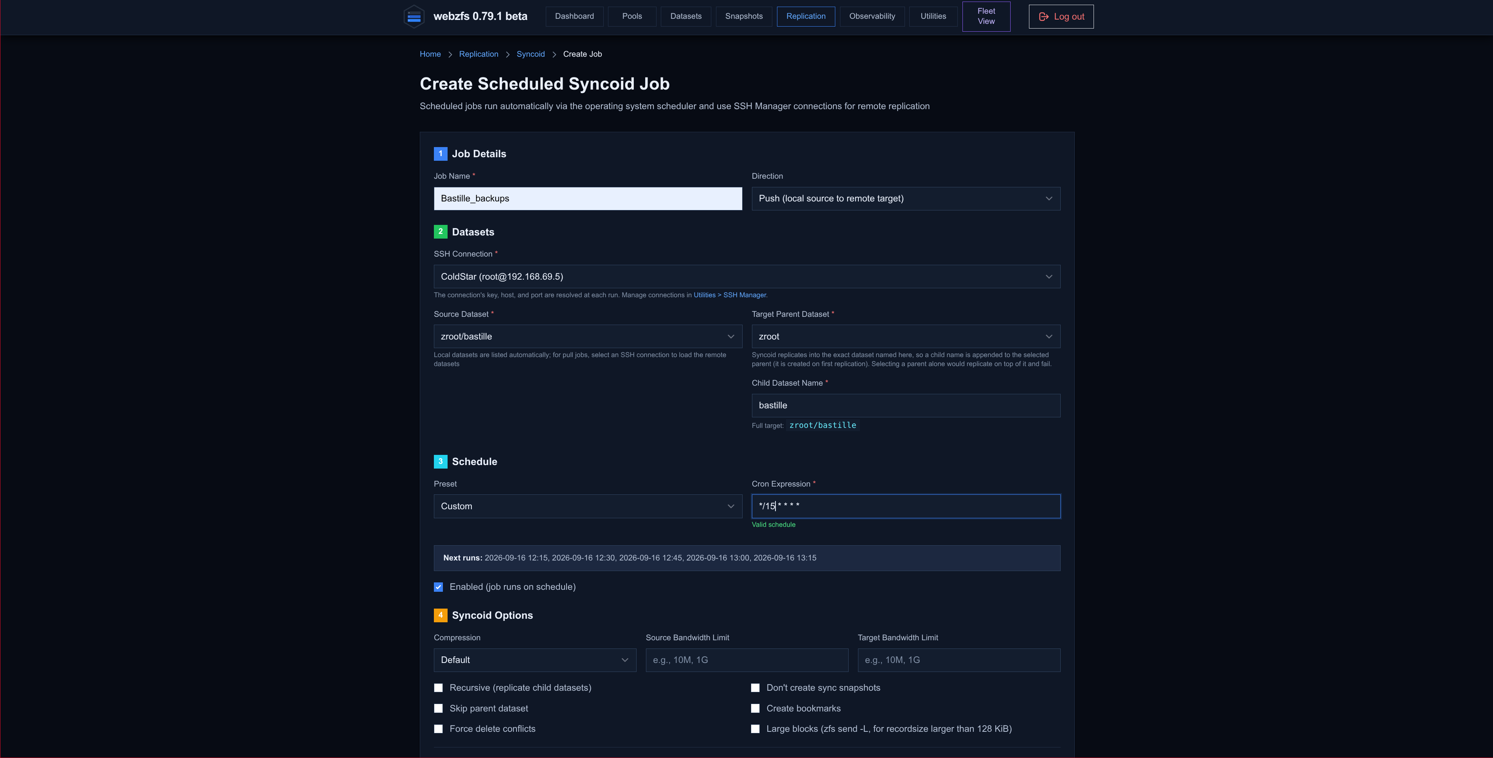Screen dimensions: 1493x758
Task: Switch to the Observability tab
Action: click(872, 16)
